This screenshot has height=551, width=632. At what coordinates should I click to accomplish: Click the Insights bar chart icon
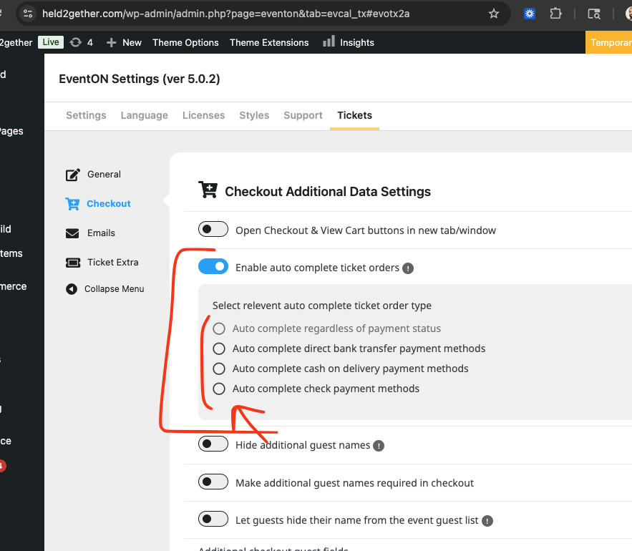[329, 42]
